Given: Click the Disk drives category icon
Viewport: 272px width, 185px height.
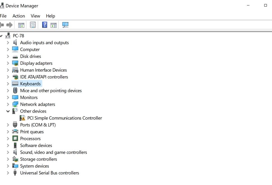Looking at the screenshot, I should coord(15,56).
